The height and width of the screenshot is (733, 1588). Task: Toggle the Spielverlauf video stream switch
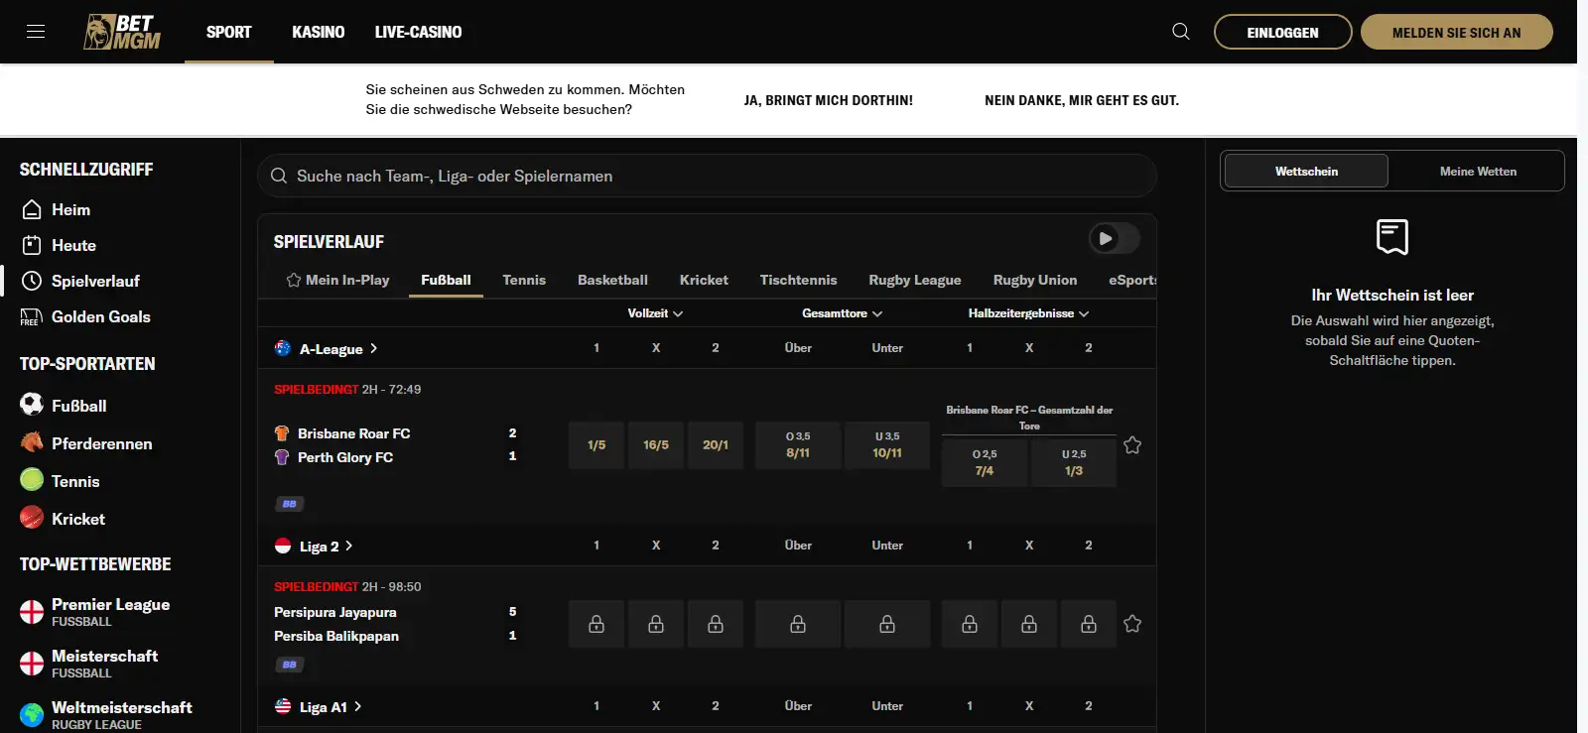(1115, 238)
